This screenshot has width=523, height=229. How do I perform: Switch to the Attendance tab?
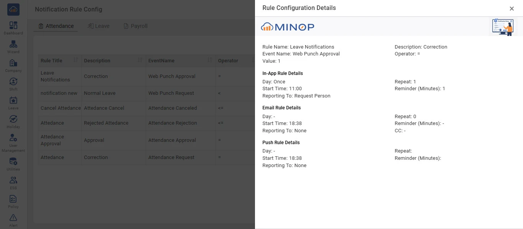[56, 26]
